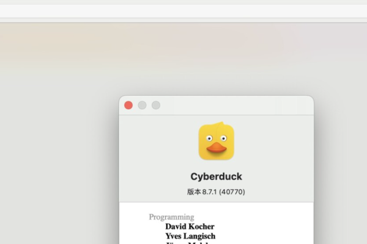The image size is (367, 244).
Task: Click the blurred background window content
Action: tap(183, 49)
